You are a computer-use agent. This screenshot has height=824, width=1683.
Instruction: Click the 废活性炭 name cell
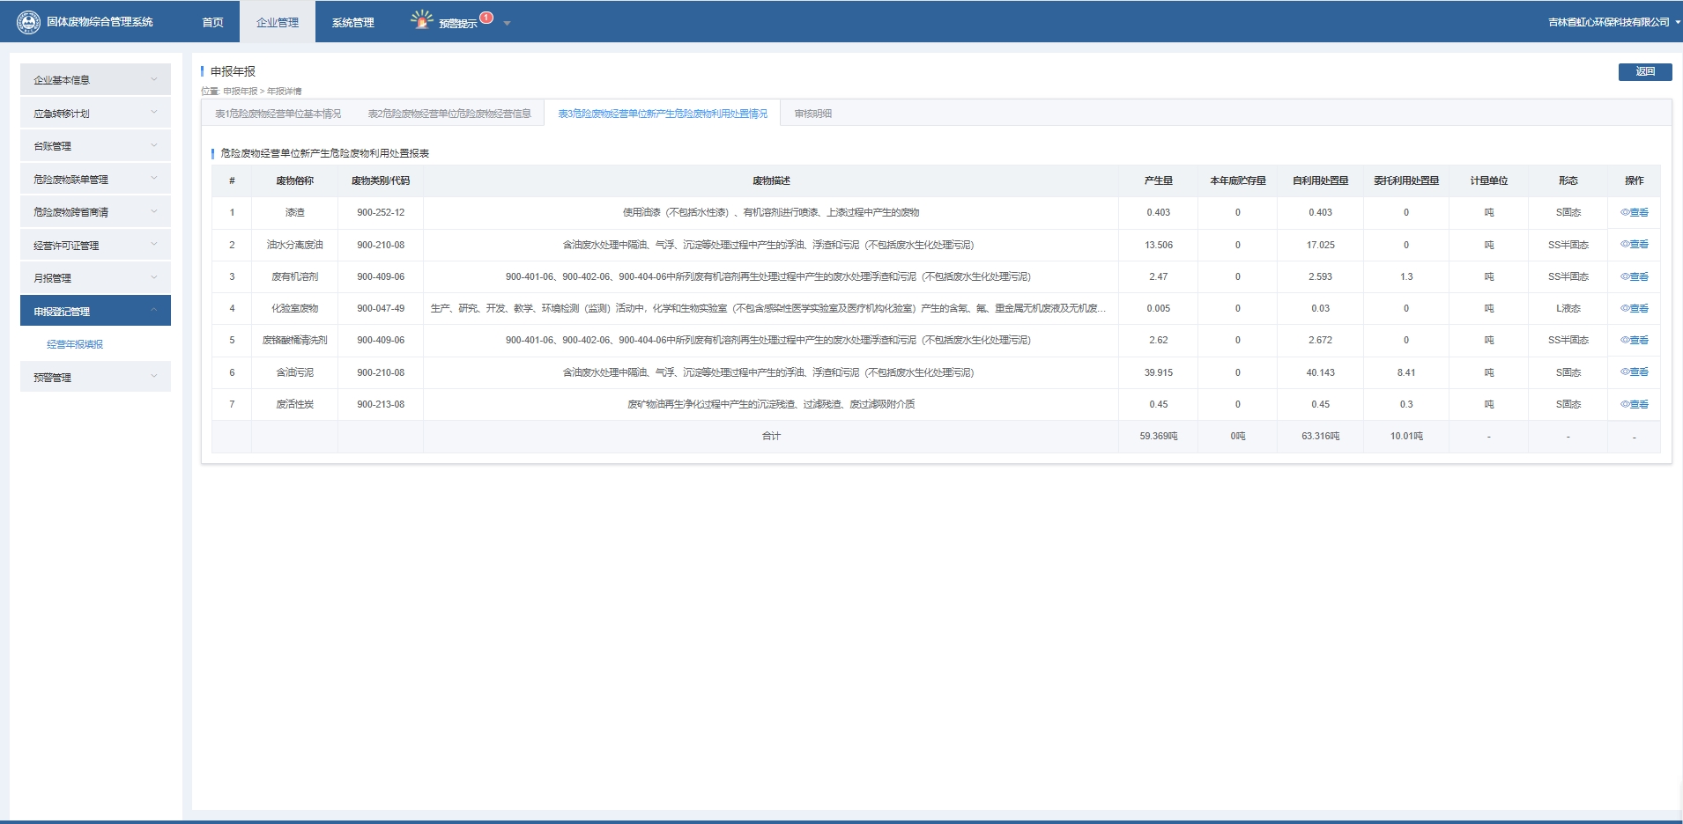(x=294, y=404)
